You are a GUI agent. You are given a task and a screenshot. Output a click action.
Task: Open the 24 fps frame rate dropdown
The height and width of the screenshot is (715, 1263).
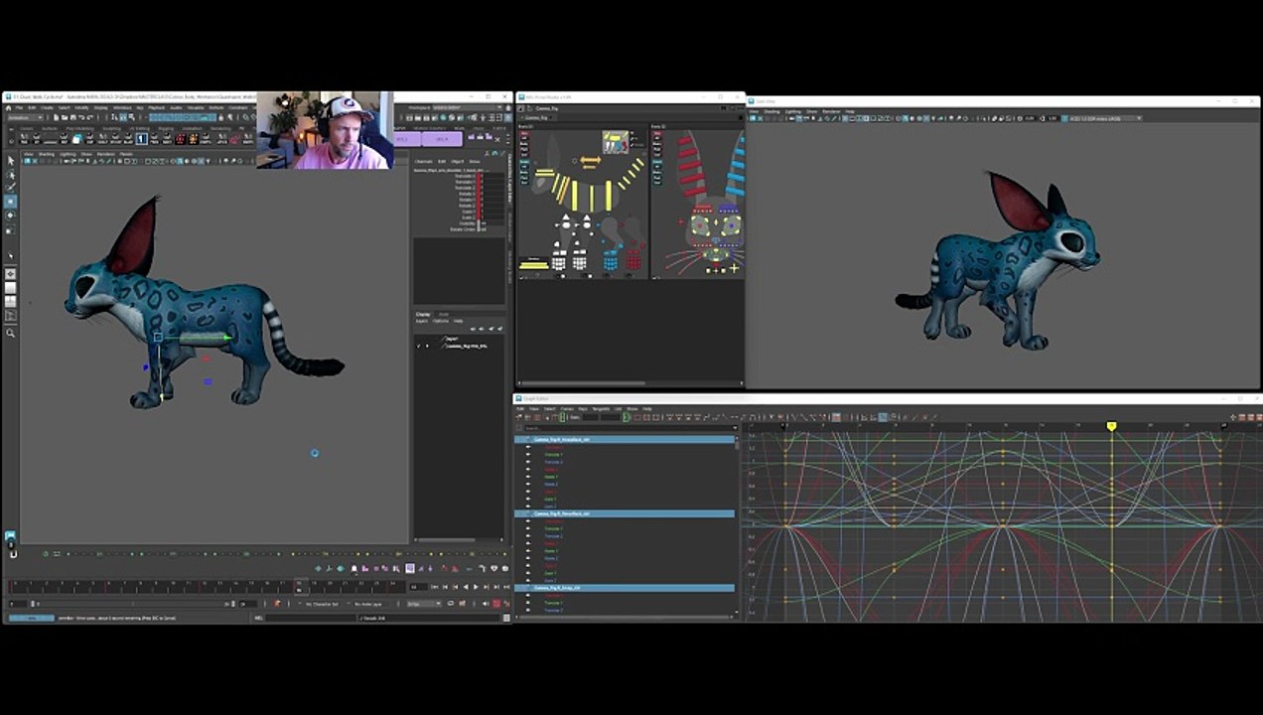pos(423,604)
